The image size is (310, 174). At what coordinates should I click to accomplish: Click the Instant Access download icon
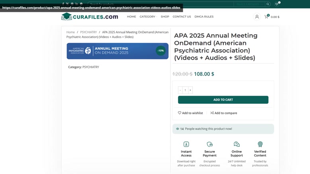(x=186, y=144)
